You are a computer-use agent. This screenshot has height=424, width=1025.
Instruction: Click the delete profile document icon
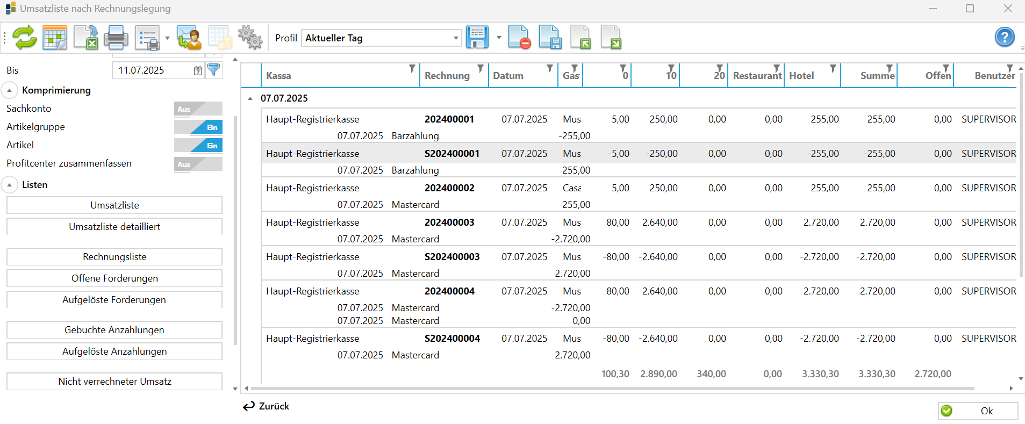(519, 38)
